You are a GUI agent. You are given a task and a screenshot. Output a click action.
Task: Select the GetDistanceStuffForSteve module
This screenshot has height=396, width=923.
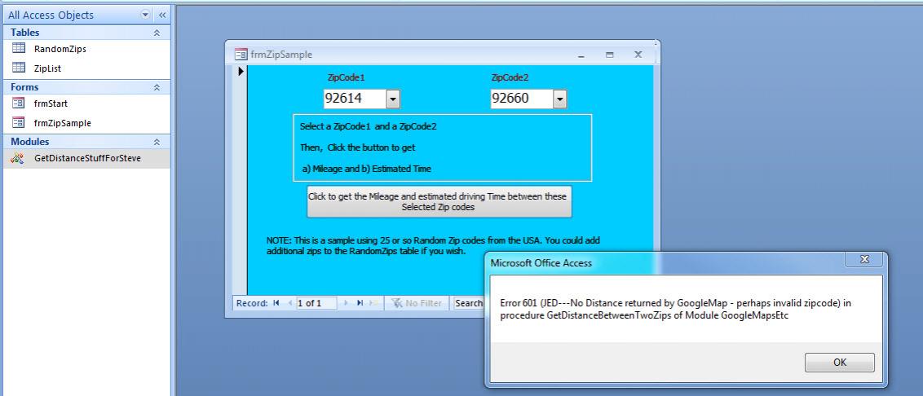87,158
